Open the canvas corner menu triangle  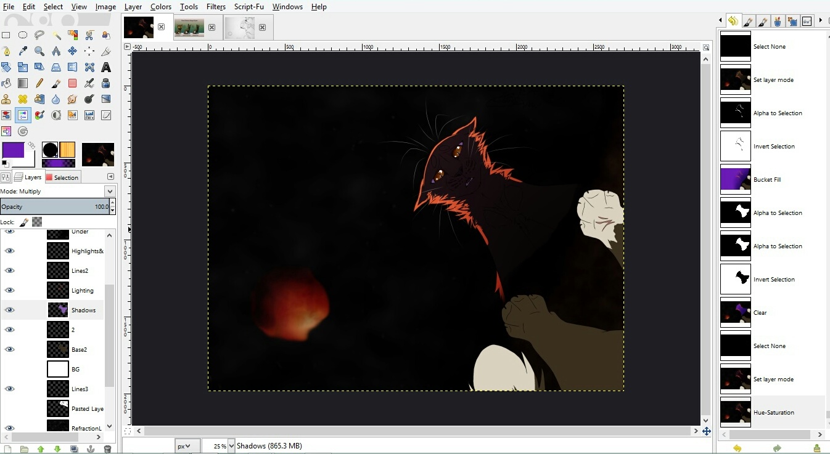click(127, 46)
